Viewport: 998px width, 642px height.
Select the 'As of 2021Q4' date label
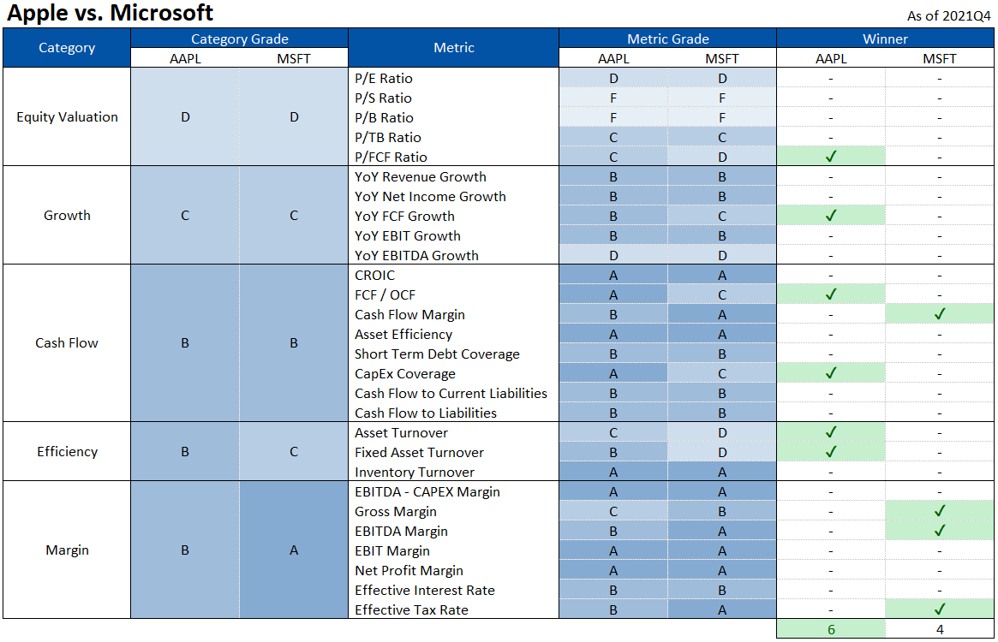point(949,16)
